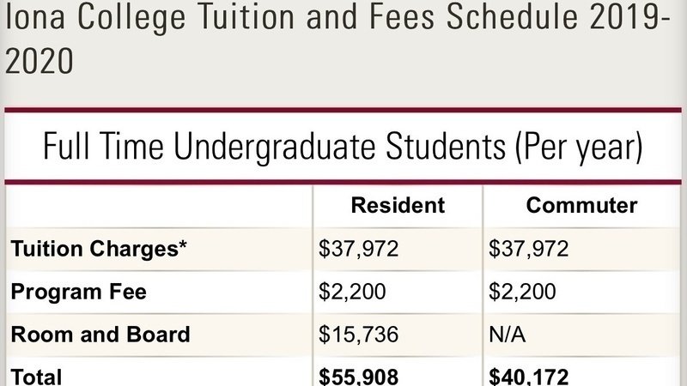
Task: Click the Tuition Charges* row label
Action: coord(99,250)
